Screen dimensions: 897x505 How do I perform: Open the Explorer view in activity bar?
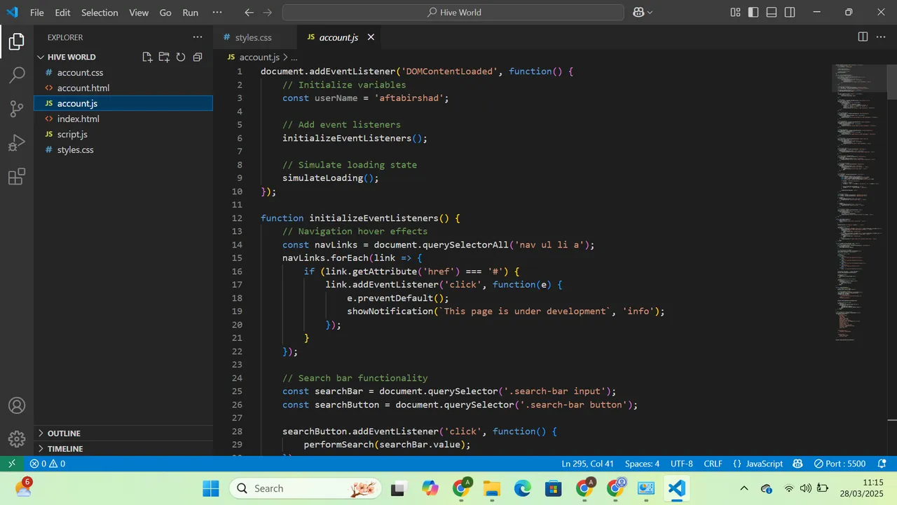(x=17, y=42)
